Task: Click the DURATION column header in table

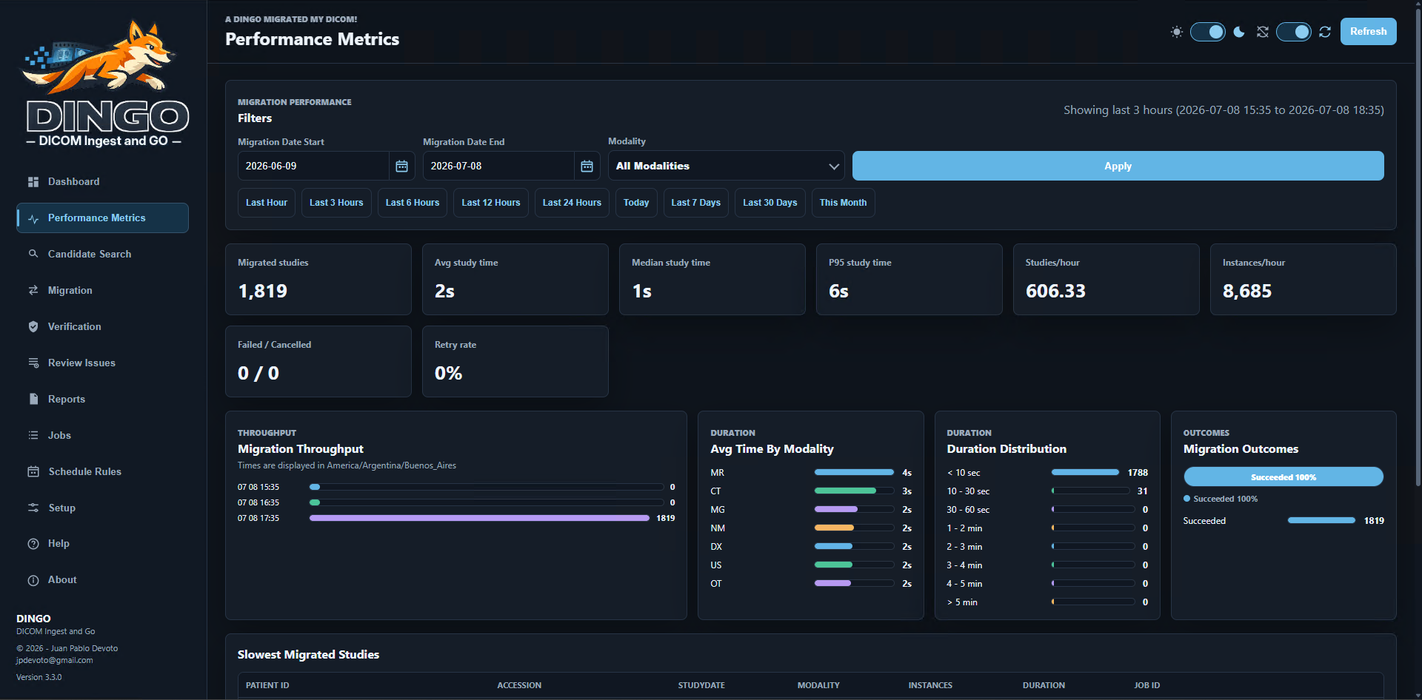Action: point(1044,685)
